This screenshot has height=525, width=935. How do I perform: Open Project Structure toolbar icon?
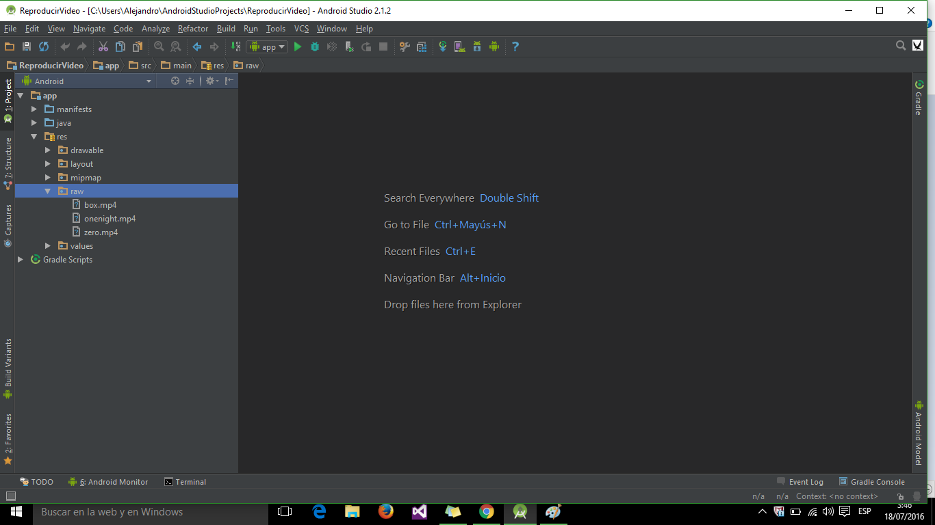click(422, 46)
